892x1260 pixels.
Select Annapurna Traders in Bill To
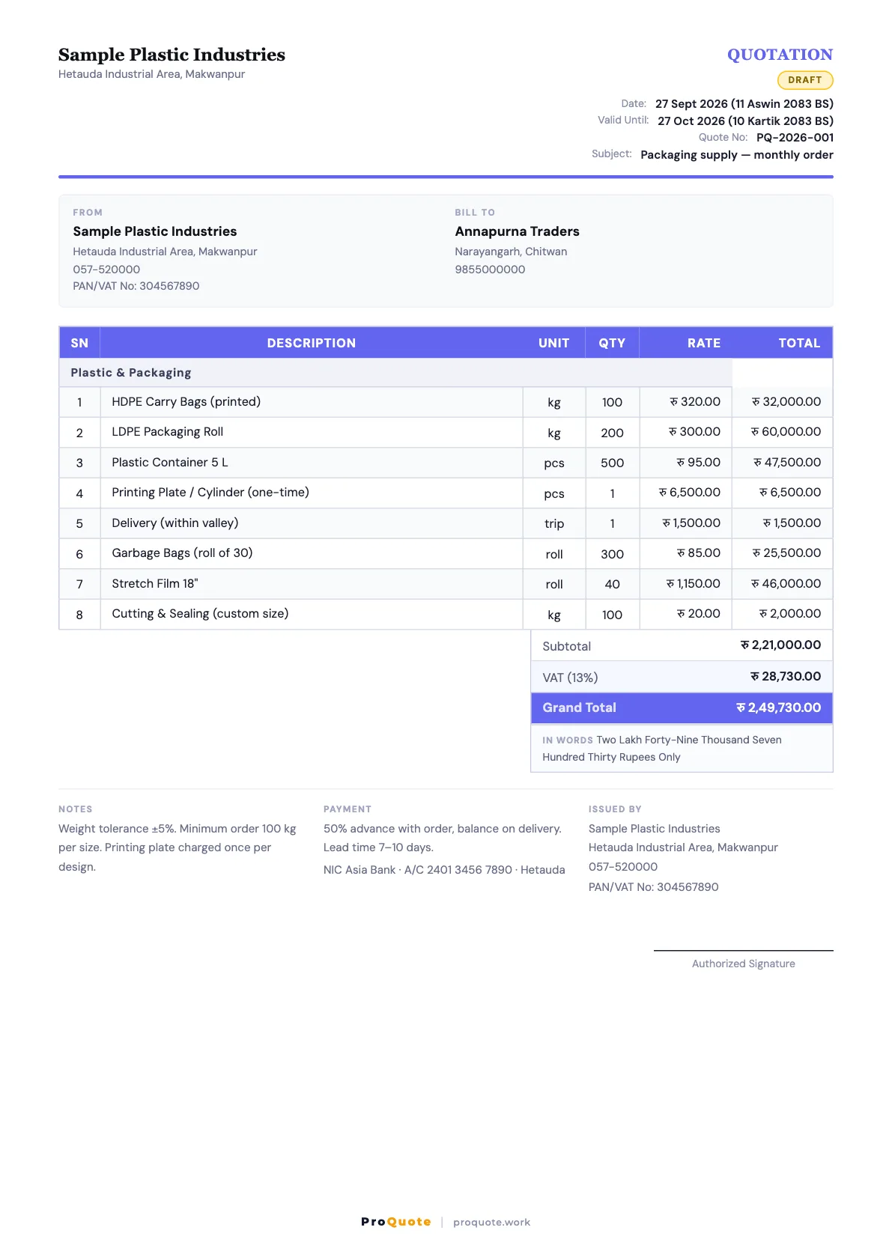click(x=517, y=231)
